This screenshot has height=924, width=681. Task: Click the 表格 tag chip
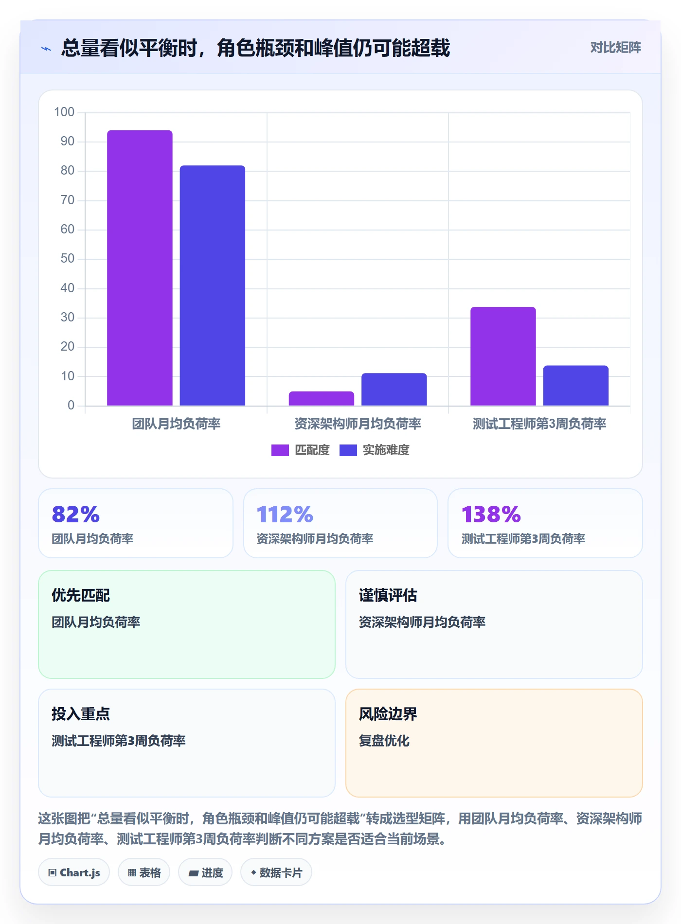144,872
